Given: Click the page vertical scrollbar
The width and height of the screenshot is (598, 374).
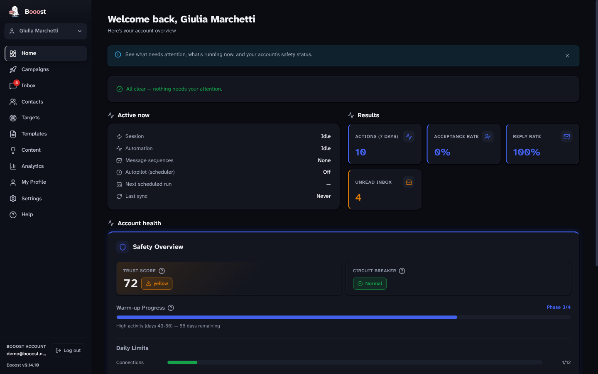Looking at the screenshot, I should 596,133.
